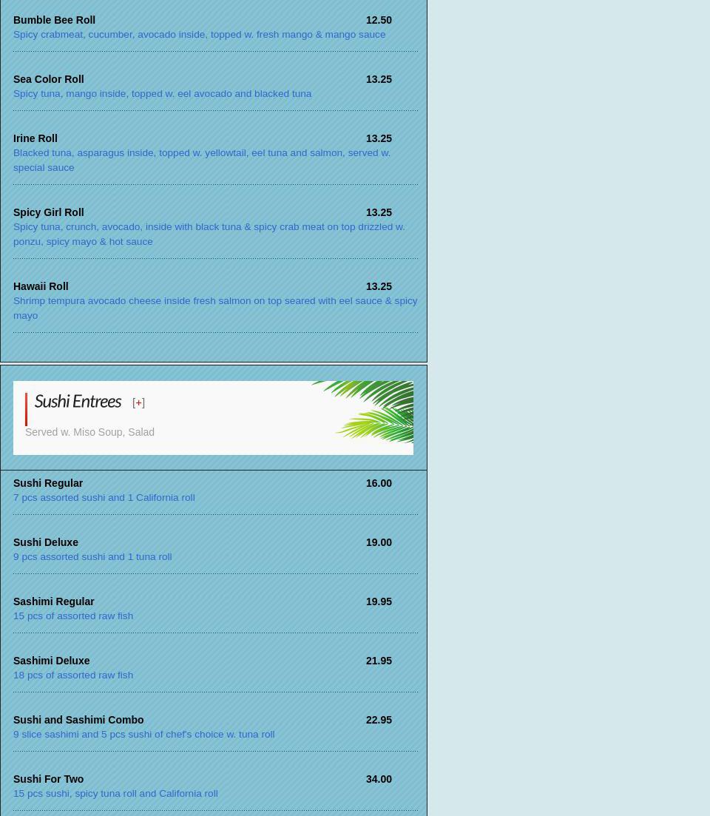This screenshot has width=710, height=816.
Task: Pick the Sushi and Sashimi Combo
Action: point(78,720)
